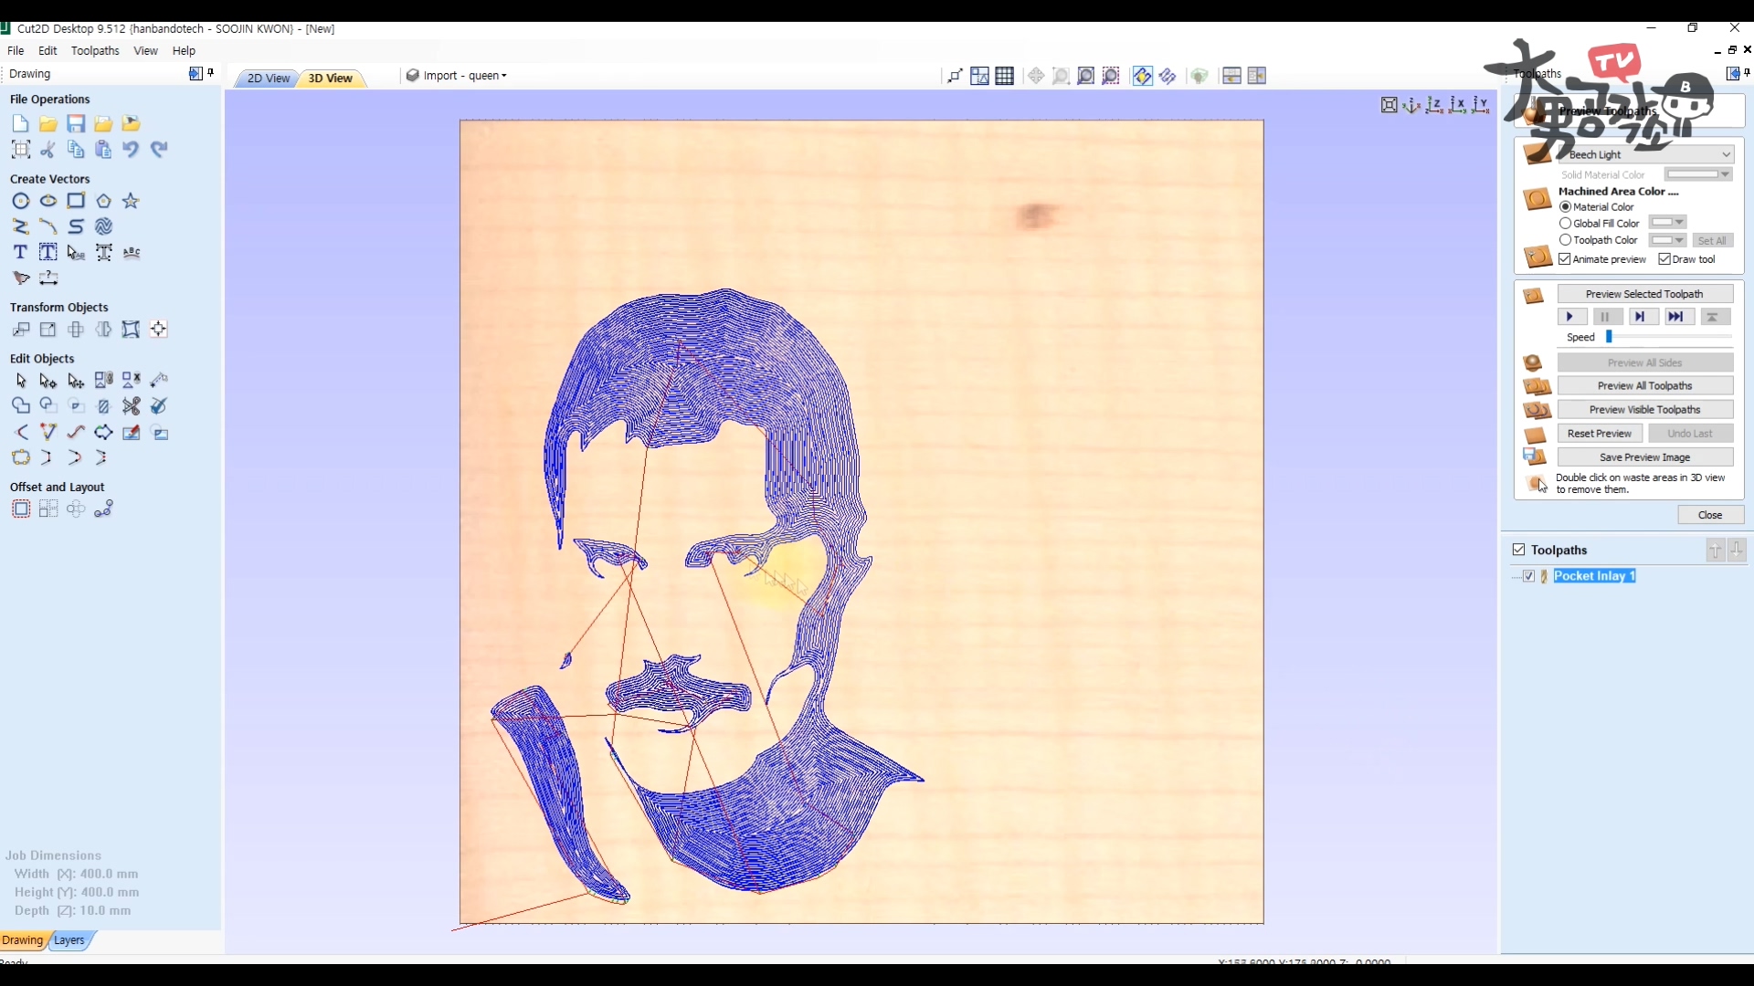Create a new file icon
1754x986 pixels.
point(20,123)
